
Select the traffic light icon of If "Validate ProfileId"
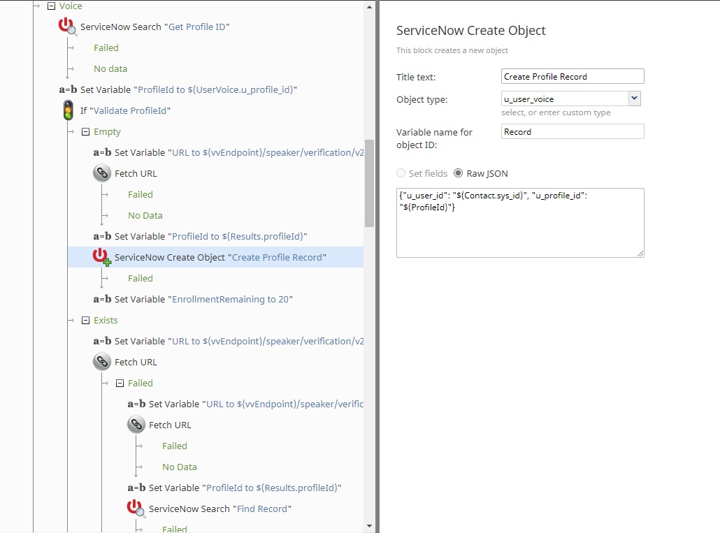click(x=68, y=110)
